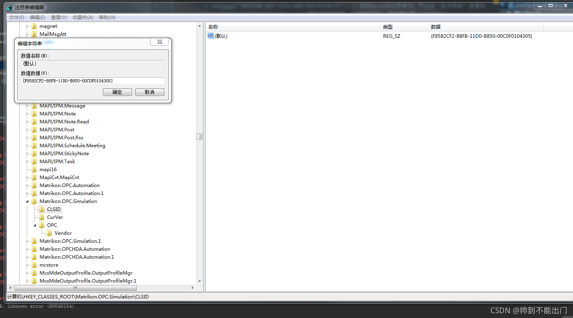This screenshot has height=318, width=573.
Task: Click tree scrollbar down arrow
Action: pos(200,281)
